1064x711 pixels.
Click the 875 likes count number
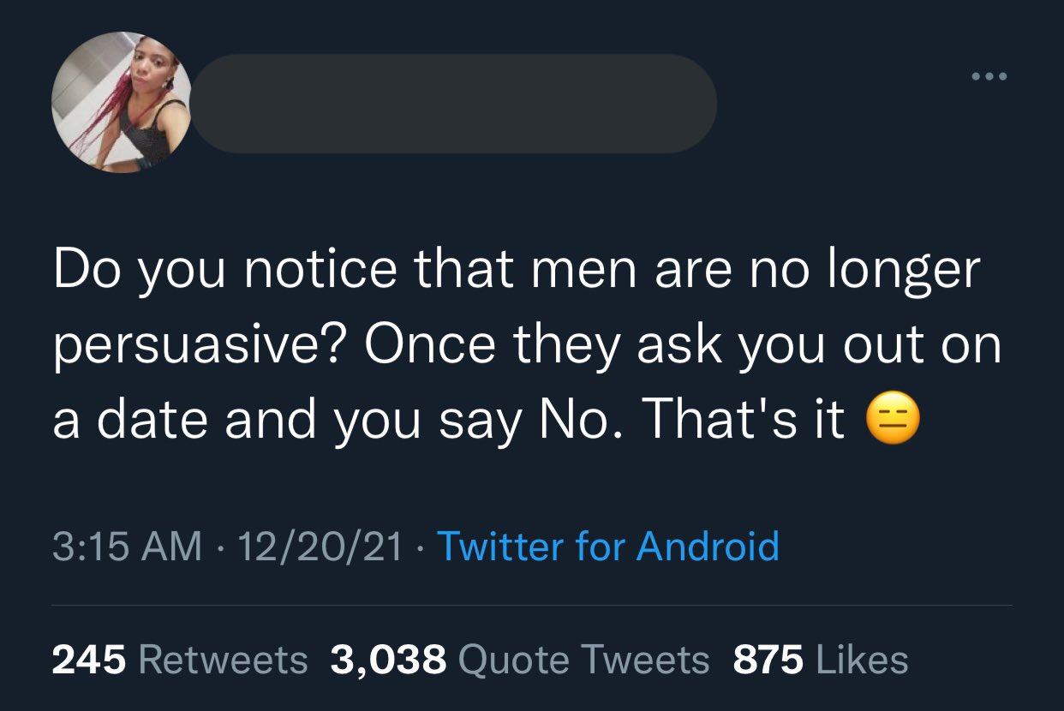[x=768, y=660]
